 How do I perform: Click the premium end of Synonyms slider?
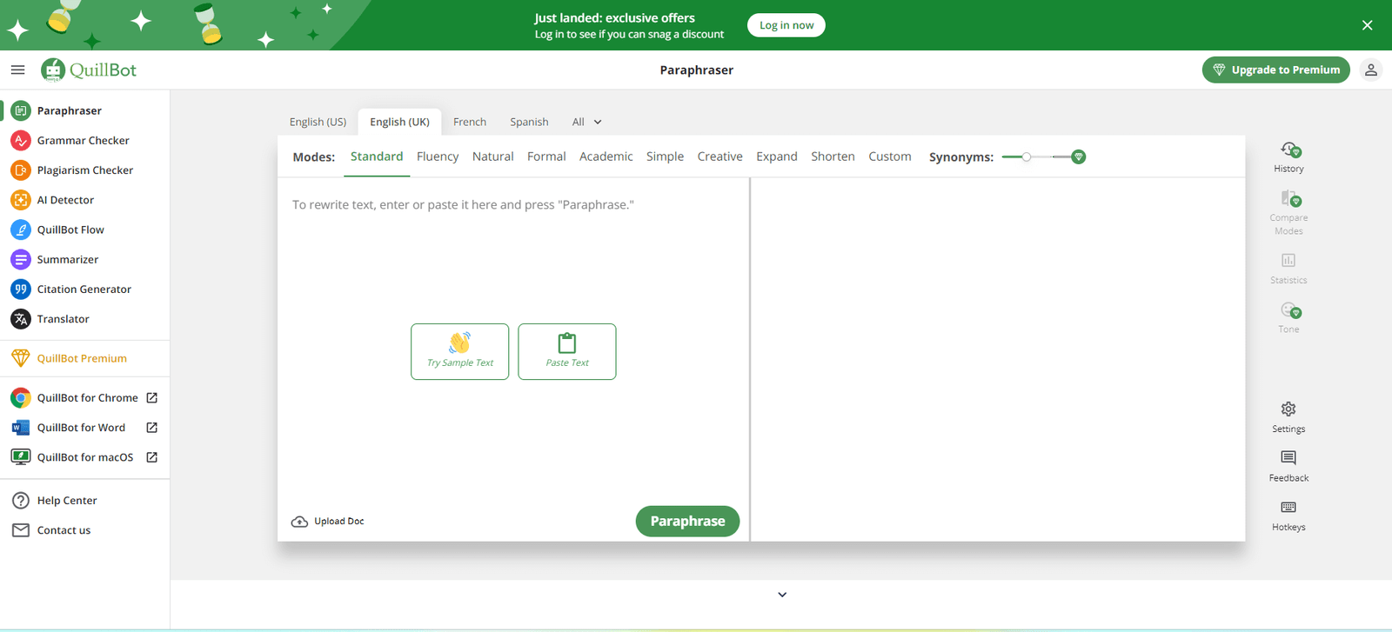click(x=1079, y=157)
